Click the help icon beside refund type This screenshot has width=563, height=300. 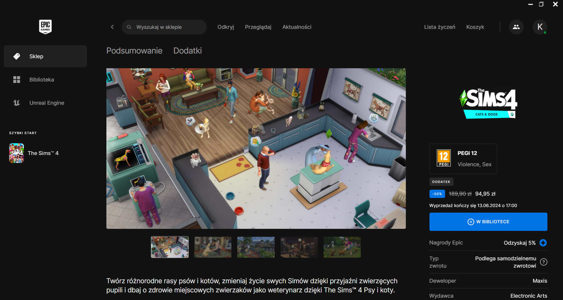click(x=544, y=262)
